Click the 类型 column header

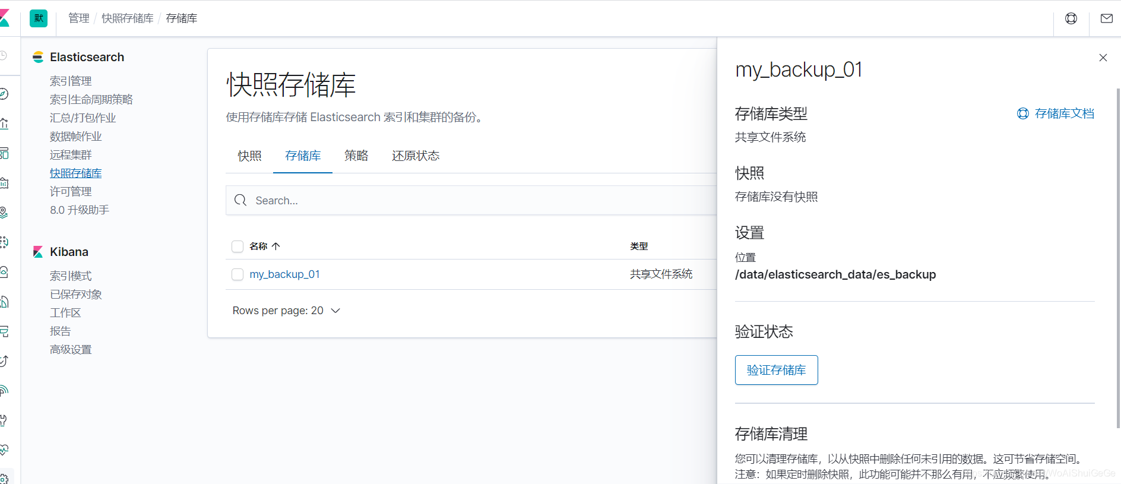click(639, 246)
